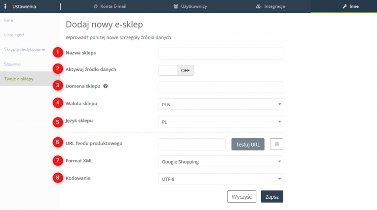Toggle the Aktywuj źródło danych switch
377x210 pixels.
[176, 70]
